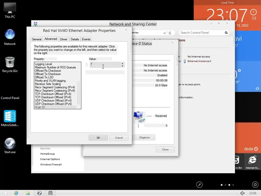
Task: Click the muted speaker tray icon
Action: 243,193
